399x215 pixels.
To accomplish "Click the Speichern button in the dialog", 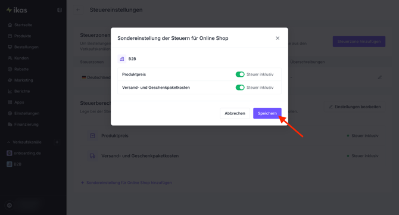I will coord(267,113).
